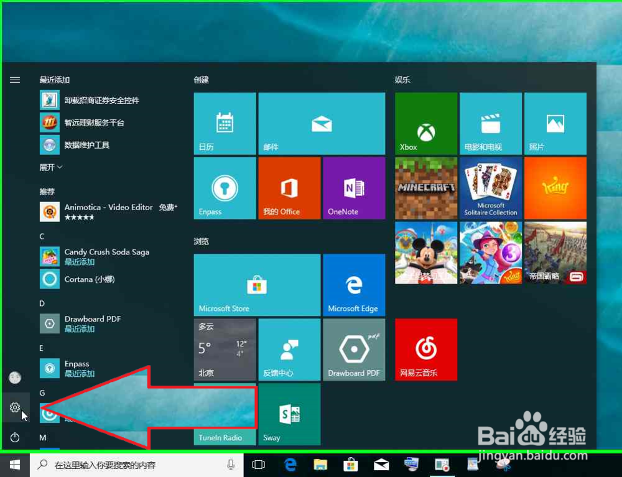
Task: Open the Microsoft Store tile
Action: [x=257, y=285]
